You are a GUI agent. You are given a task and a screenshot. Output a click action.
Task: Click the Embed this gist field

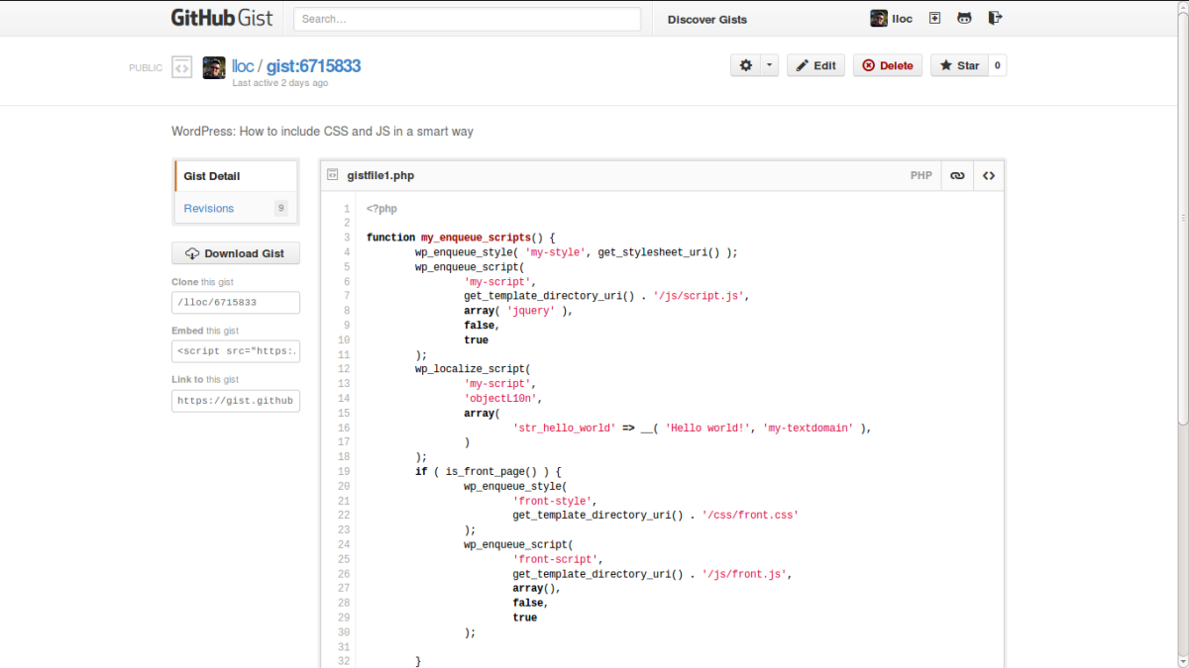tap(236, 351)
